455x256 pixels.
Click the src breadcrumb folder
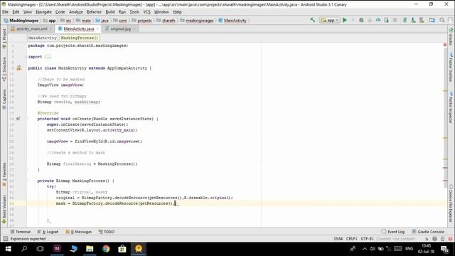(x=65, y=21)
